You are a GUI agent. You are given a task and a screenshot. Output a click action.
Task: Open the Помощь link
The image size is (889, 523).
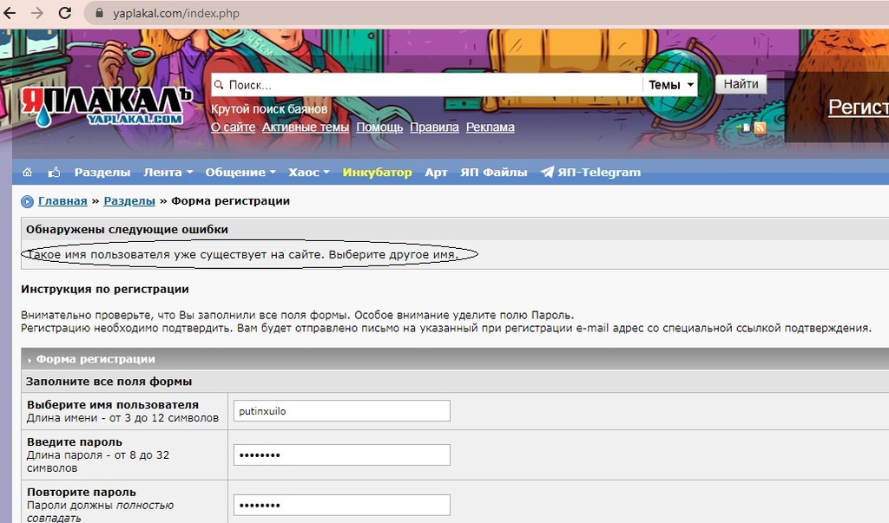click(x=379, y=127)
